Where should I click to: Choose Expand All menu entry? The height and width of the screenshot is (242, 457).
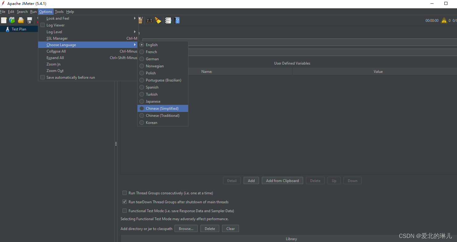click(88, 58)
